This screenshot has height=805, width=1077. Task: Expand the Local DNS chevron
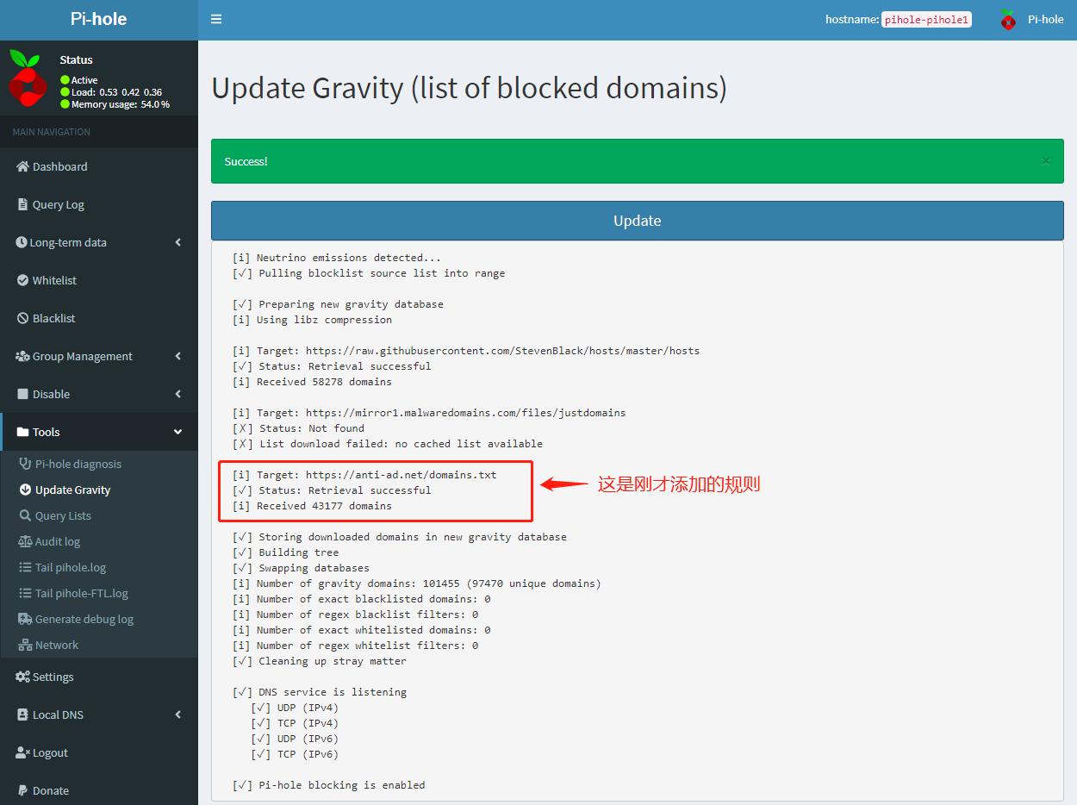click(178, 715)
